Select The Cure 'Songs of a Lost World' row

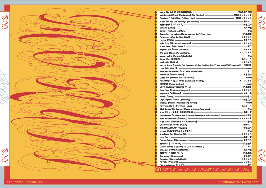203,53
